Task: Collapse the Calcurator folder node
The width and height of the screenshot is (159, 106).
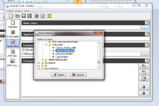Action: tap(46, 45)
